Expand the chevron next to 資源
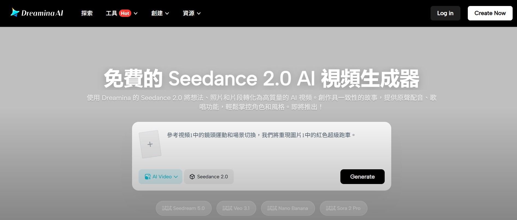Screen dimensions: 517x220 point(199,13)
